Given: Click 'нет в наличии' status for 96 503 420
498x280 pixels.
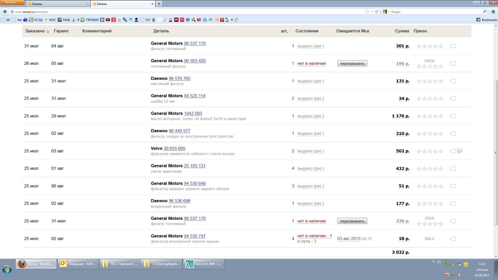Looking at the screenshot, I should point(312,63).
